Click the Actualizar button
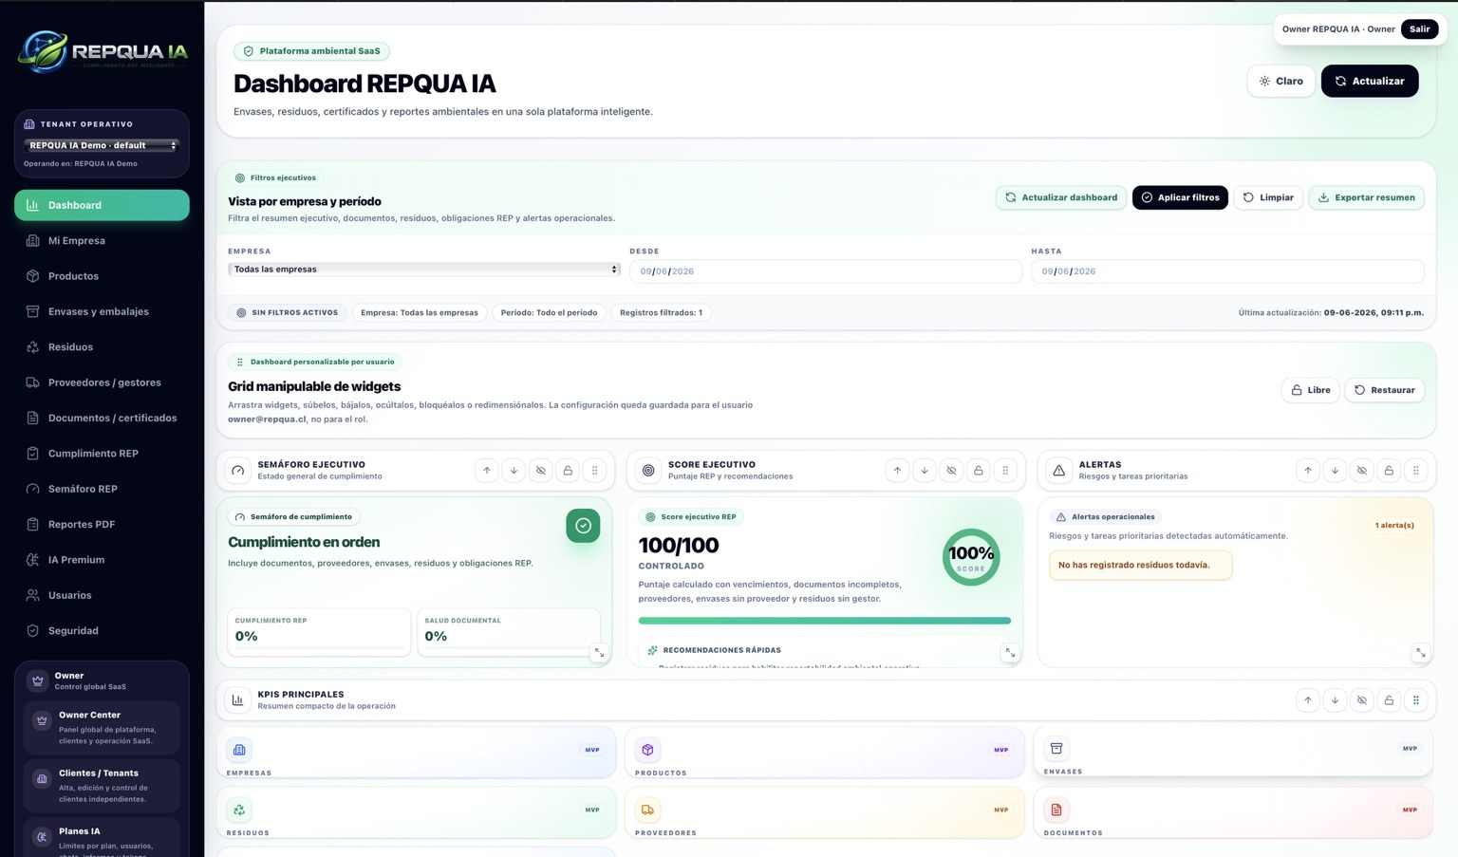 tap(1370, 81)
